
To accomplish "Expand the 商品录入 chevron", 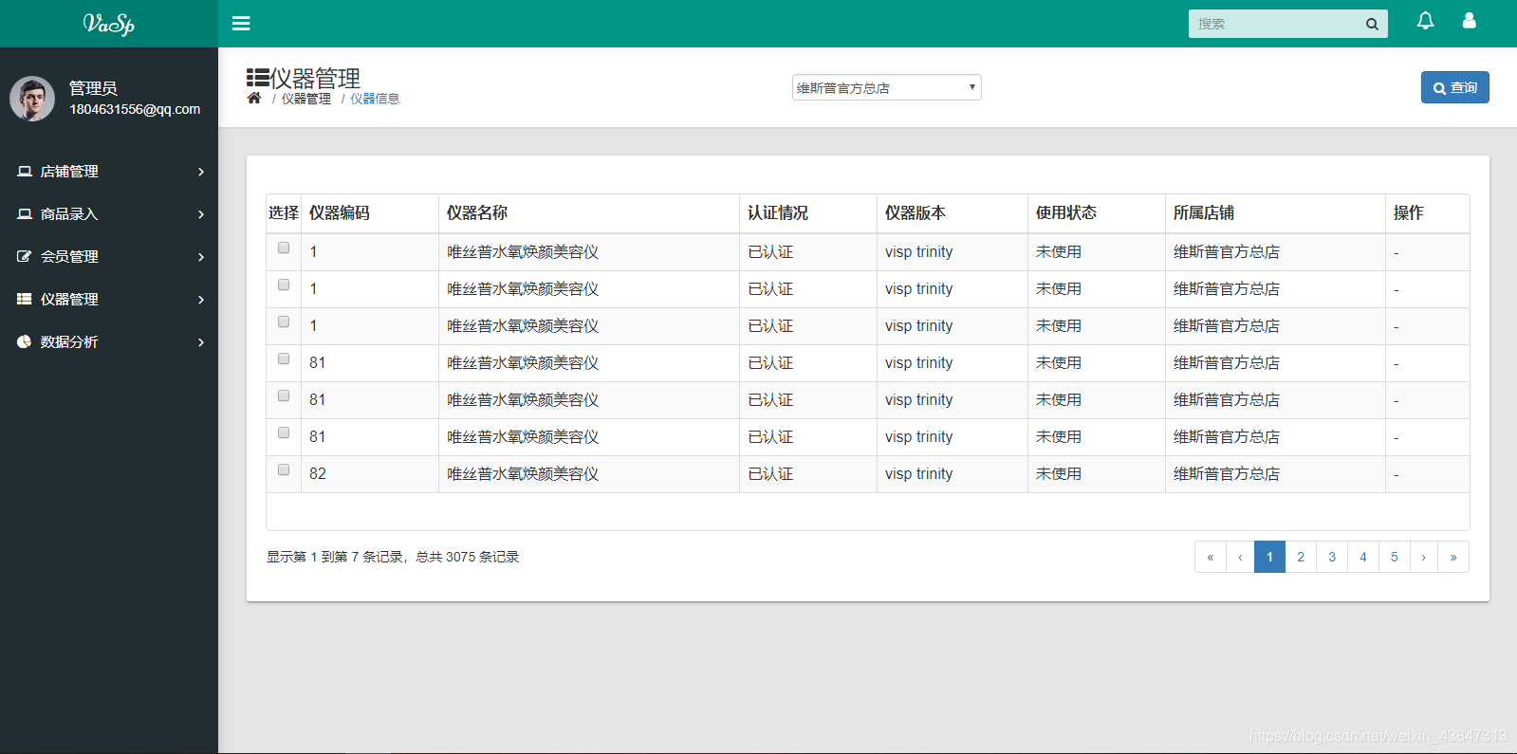I will tap(201, 214).
